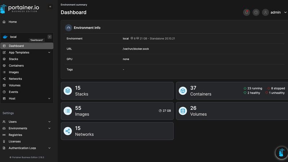Image resolution: width=288 pixels, height=162 pixels.
Task: Go to Containers in sidebar
Action: [16, 66]
